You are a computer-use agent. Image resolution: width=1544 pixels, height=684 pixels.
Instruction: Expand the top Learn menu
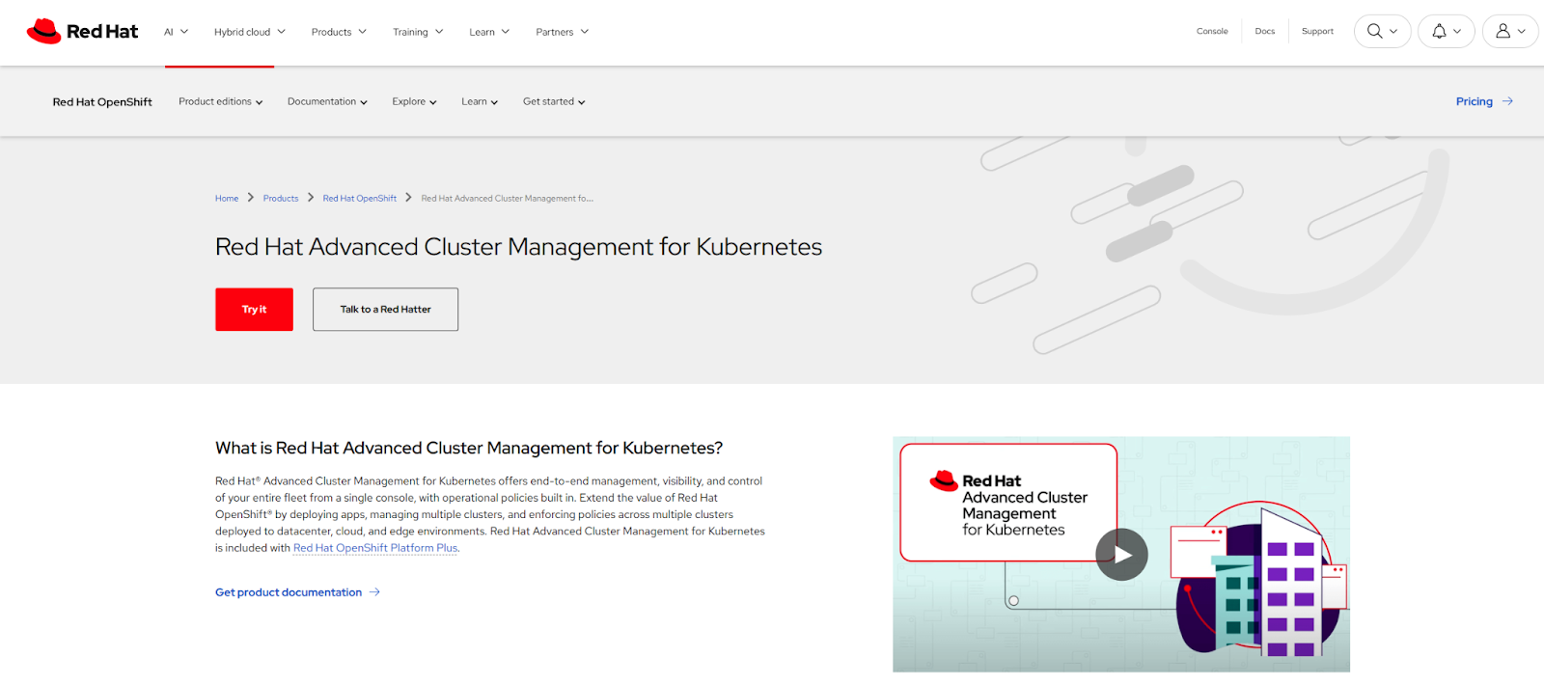489,32
